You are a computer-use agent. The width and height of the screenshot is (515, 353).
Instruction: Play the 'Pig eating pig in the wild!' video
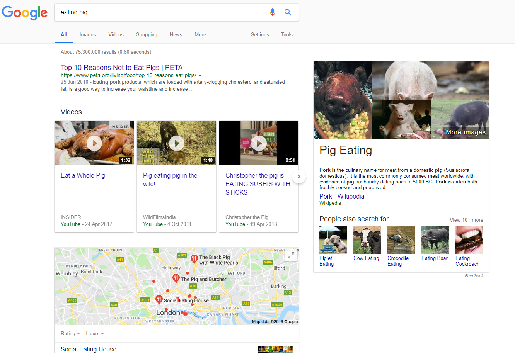click(176, 143)
